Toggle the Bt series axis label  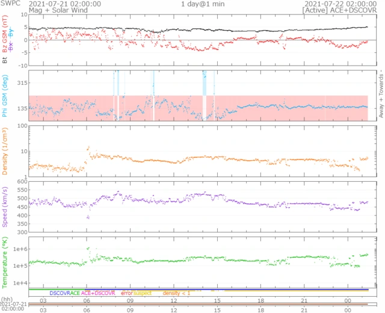click(x=5, y=60)
